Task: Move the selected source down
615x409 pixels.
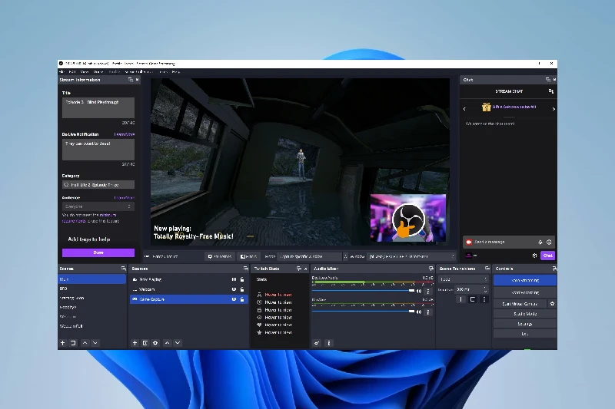Action: (x=178, y=343)
